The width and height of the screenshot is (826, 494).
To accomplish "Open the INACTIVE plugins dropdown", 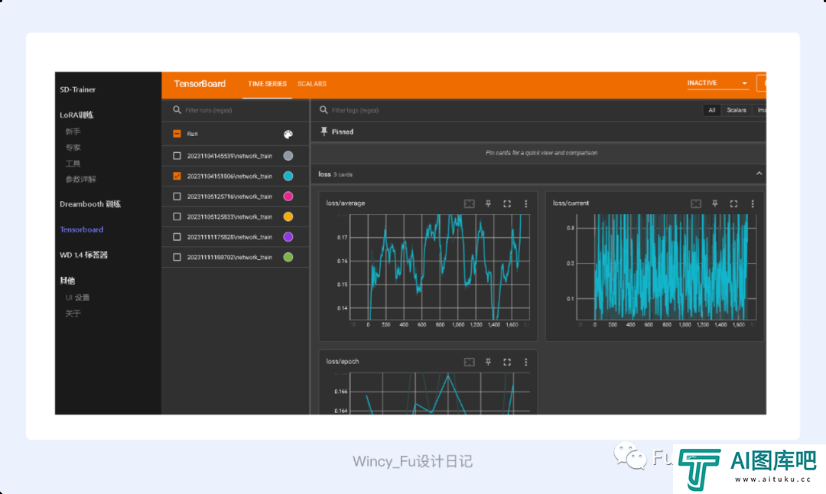I will pyautogui.click(x=717, y=83).
